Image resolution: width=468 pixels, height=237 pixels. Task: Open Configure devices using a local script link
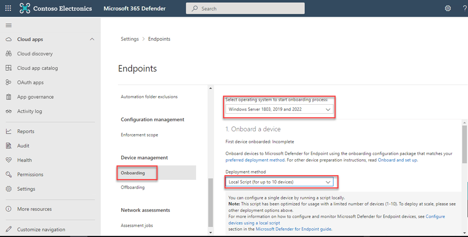tap(337, 220)
